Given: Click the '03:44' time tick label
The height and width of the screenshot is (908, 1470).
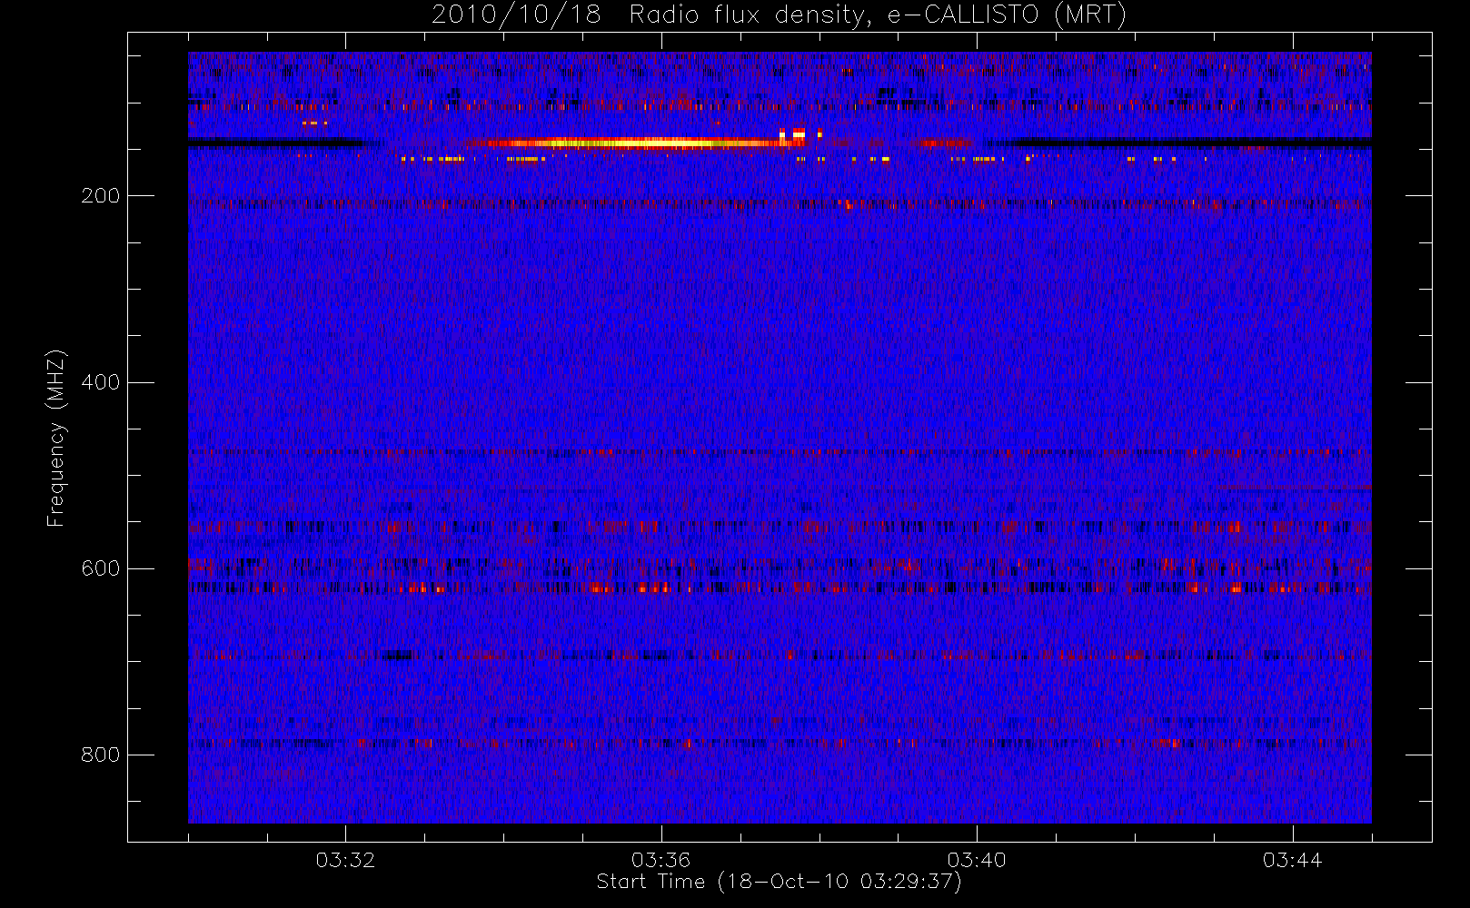Looking at the screenshot, I should (x=1292, y=860).
